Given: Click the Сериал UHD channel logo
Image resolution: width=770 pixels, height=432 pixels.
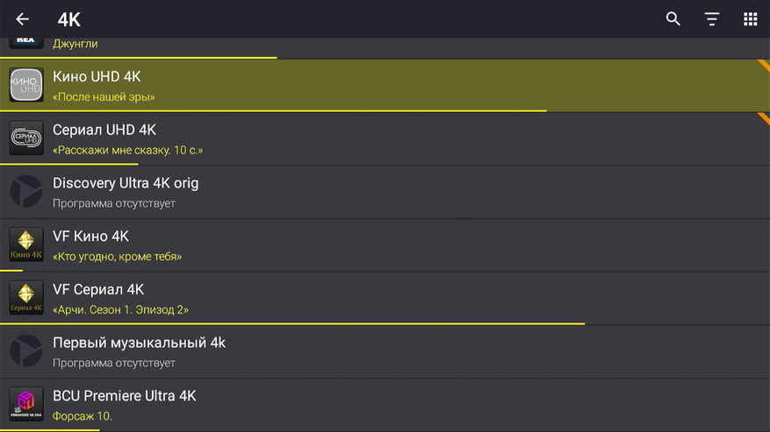Looking at the screenshot, I should pyautogui.click(x=26, y=138).
